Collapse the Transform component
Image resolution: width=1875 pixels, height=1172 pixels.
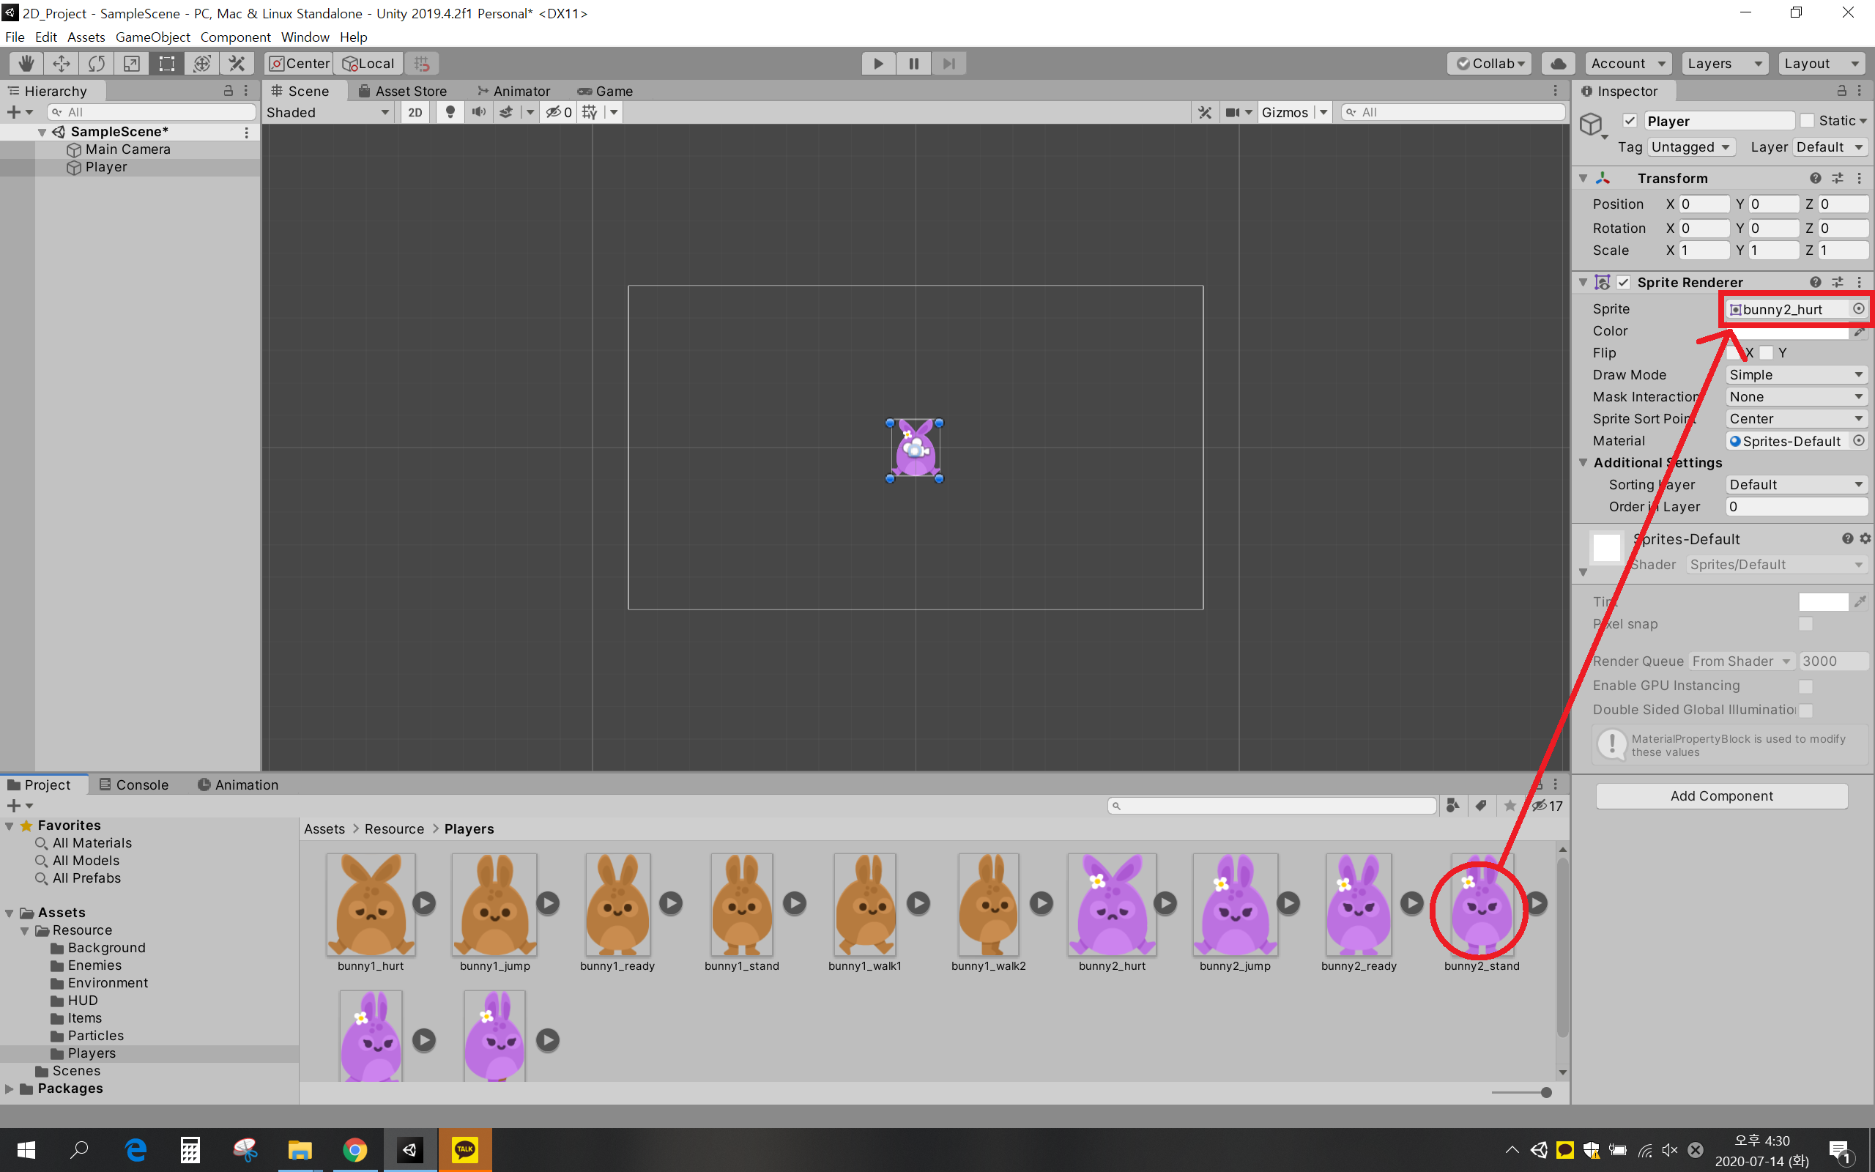pos(1583,178)
